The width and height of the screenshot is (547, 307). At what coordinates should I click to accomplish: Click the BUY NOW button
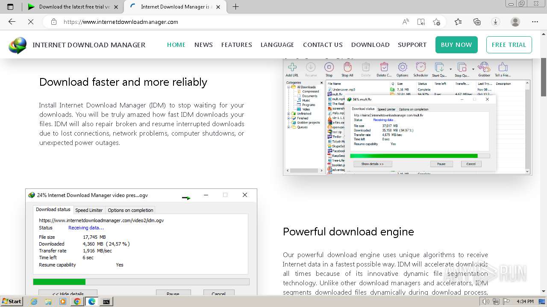click(456, 45)
